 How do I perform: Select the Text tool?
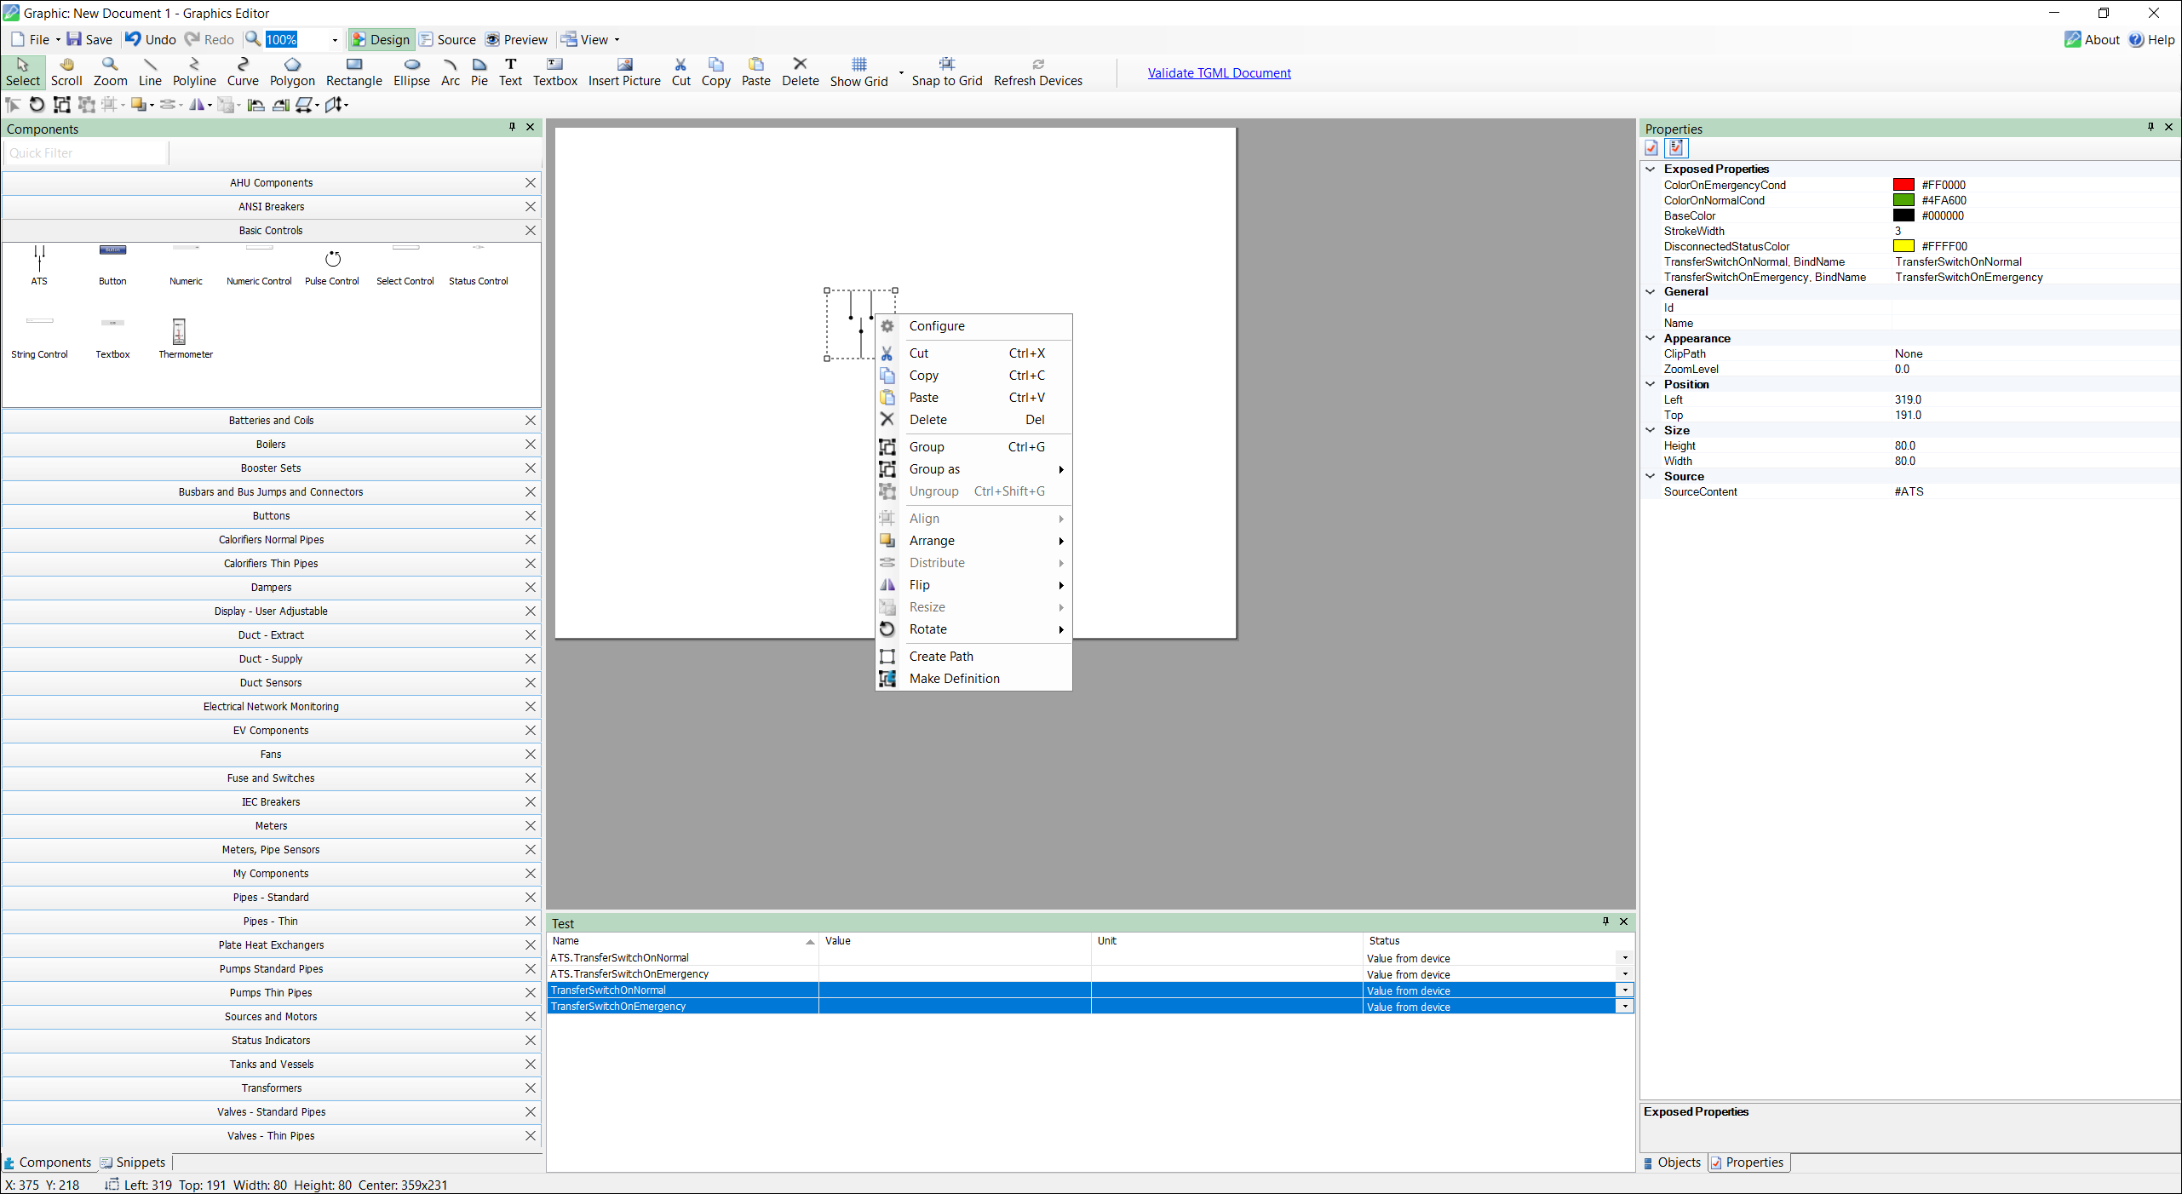tap(509, 72)
